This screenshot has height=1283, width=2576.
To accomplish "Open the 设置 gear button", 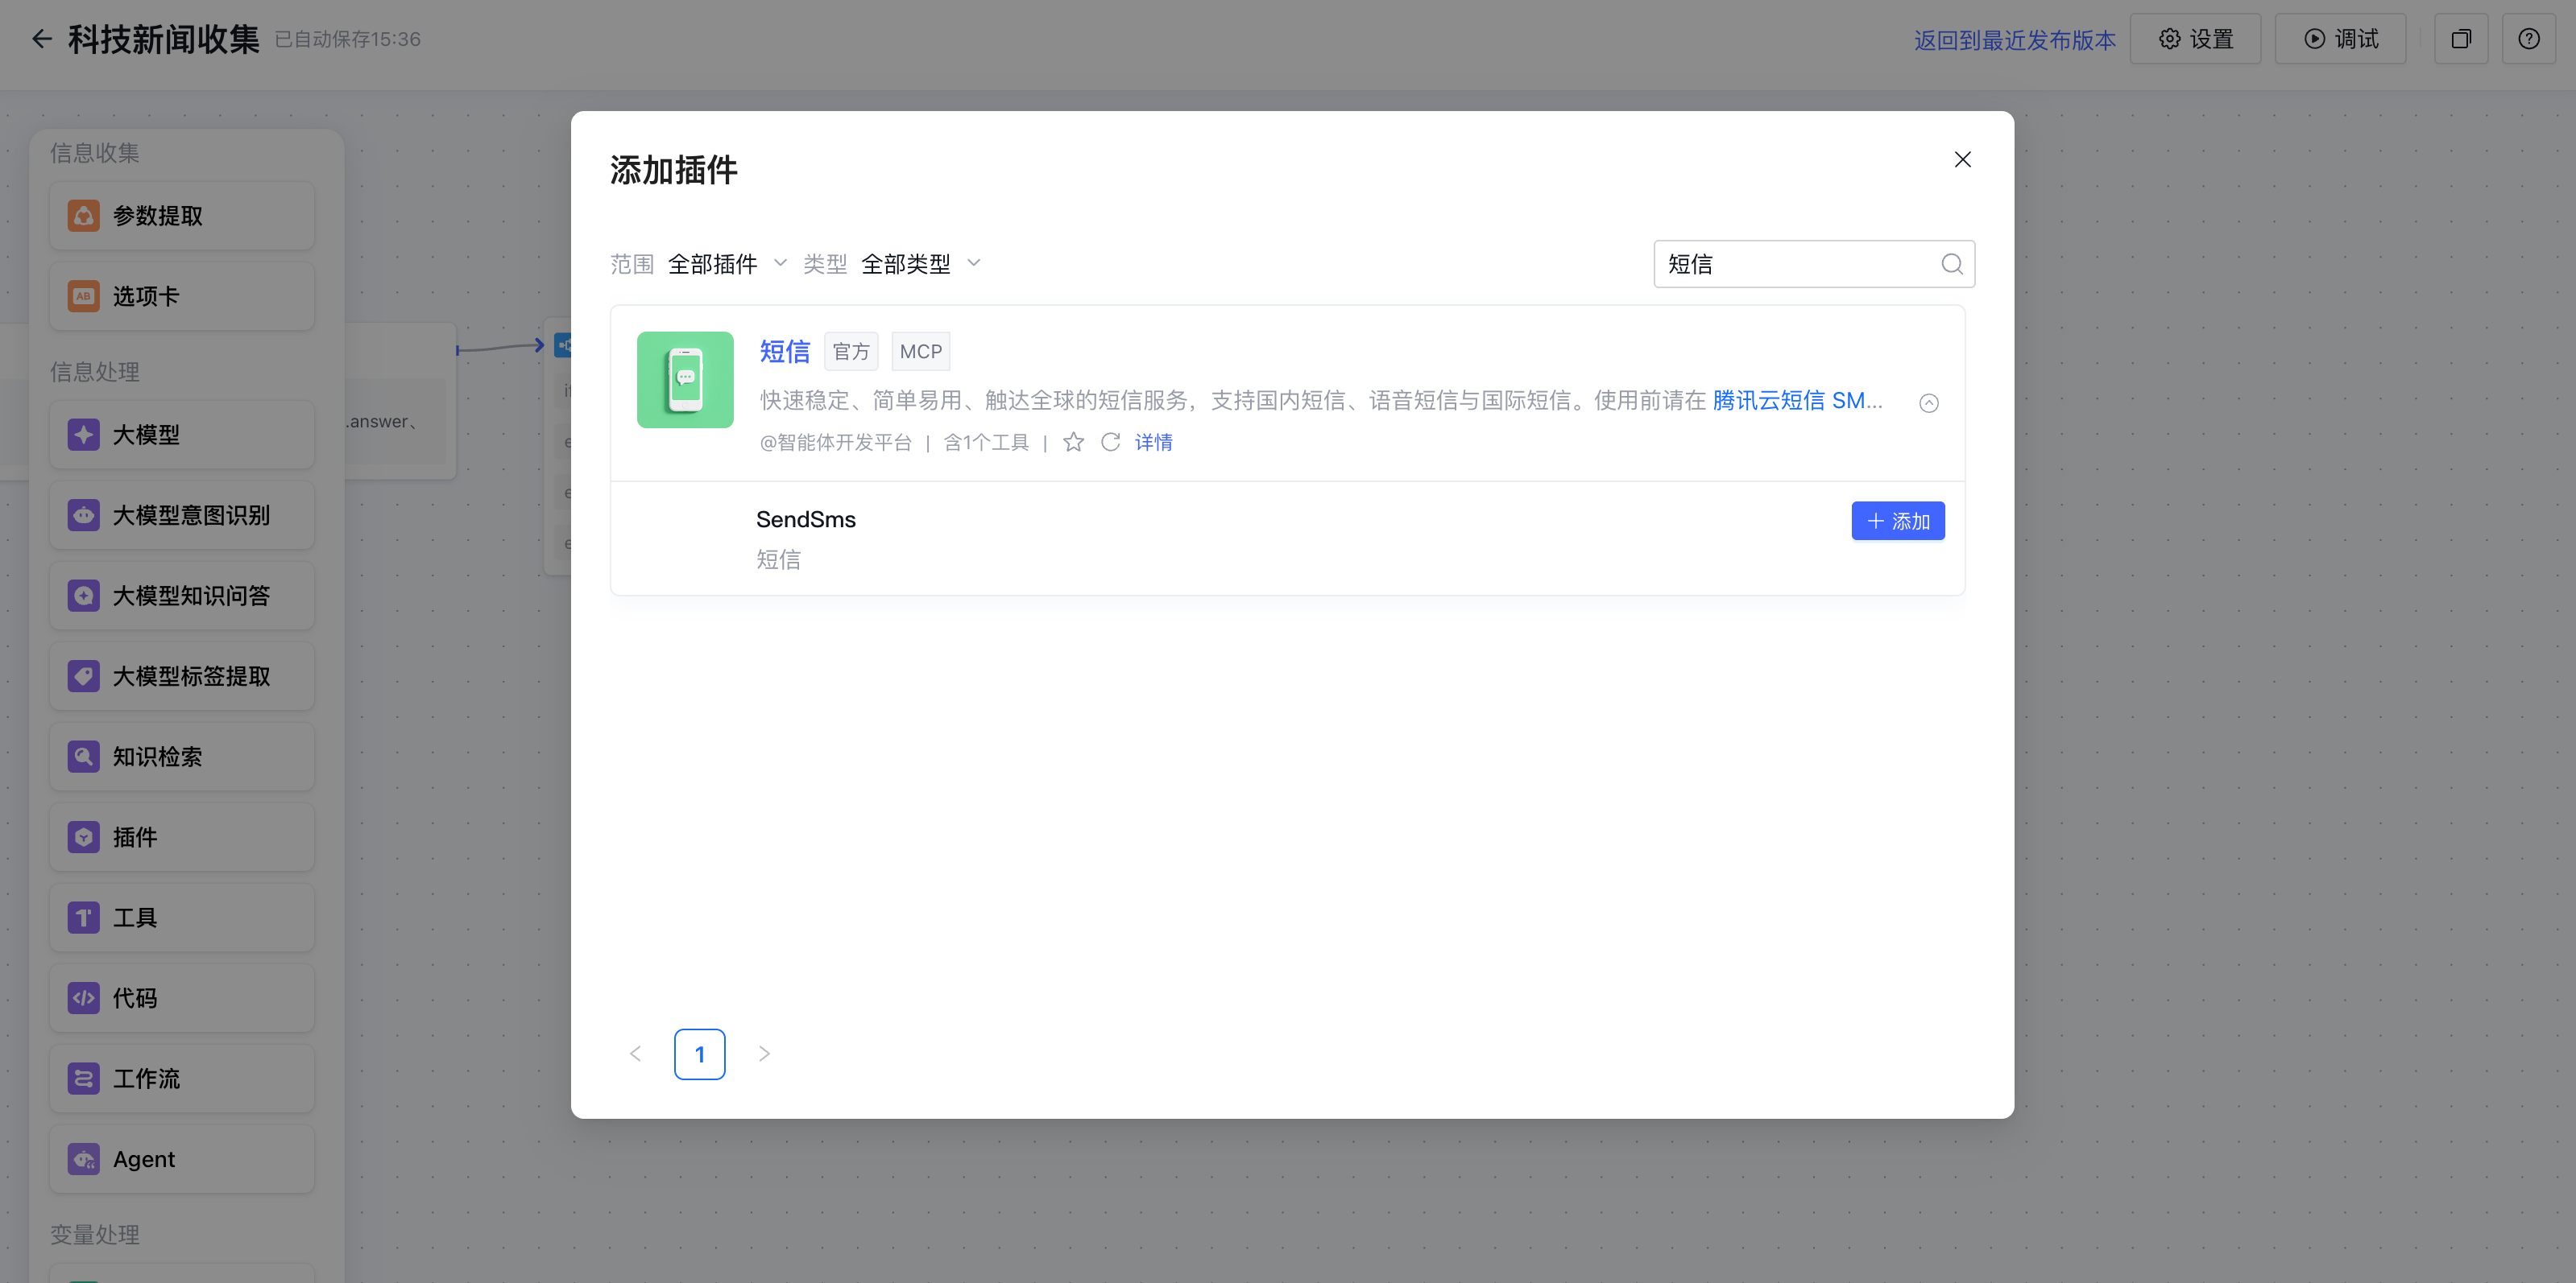I will (2195, 39).
